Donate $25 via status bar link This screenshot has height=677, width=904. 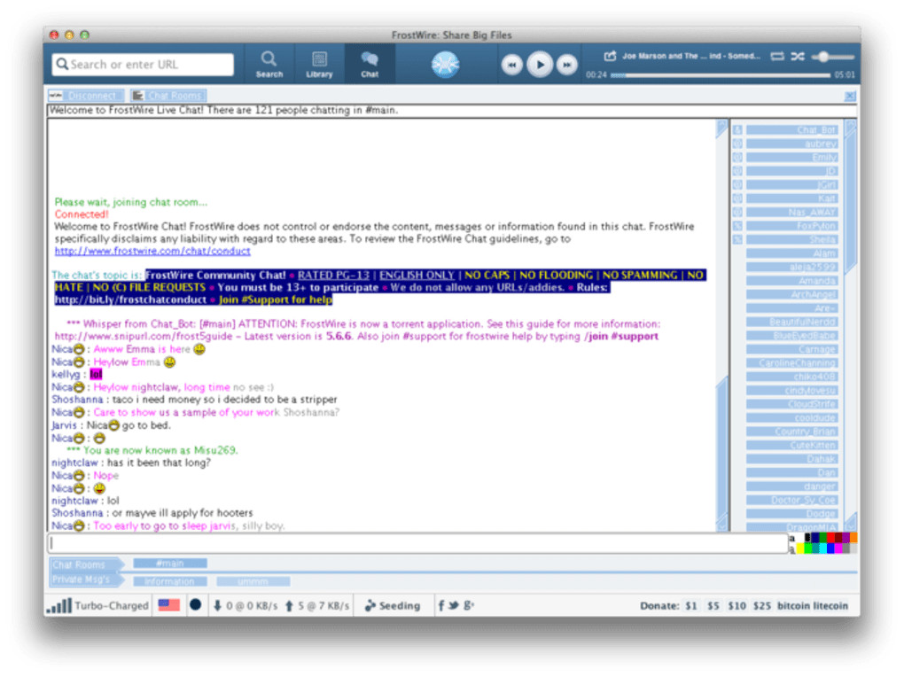[761, 606]
